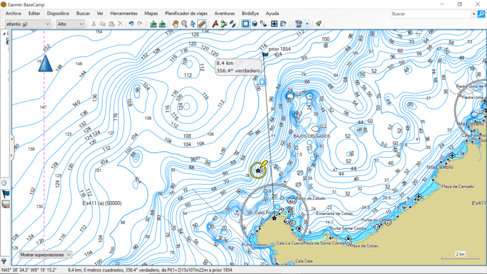Click the prior 1854 waypoint flag
Image resolution: width=487 pixels, height=274 pixels.
coord(265,54)
